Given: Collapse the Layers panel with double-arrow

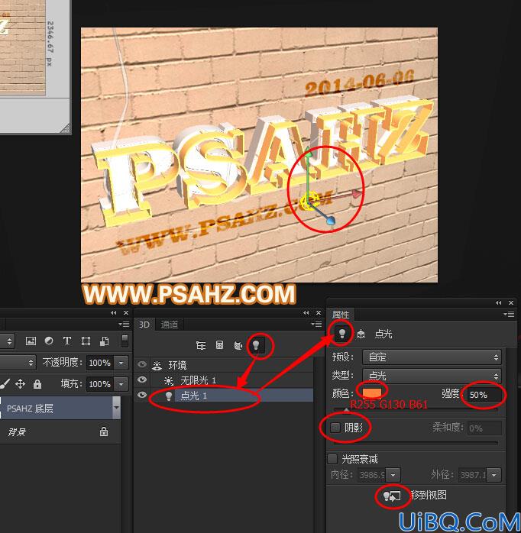Looking at the screenshot, I should (114, 313).
